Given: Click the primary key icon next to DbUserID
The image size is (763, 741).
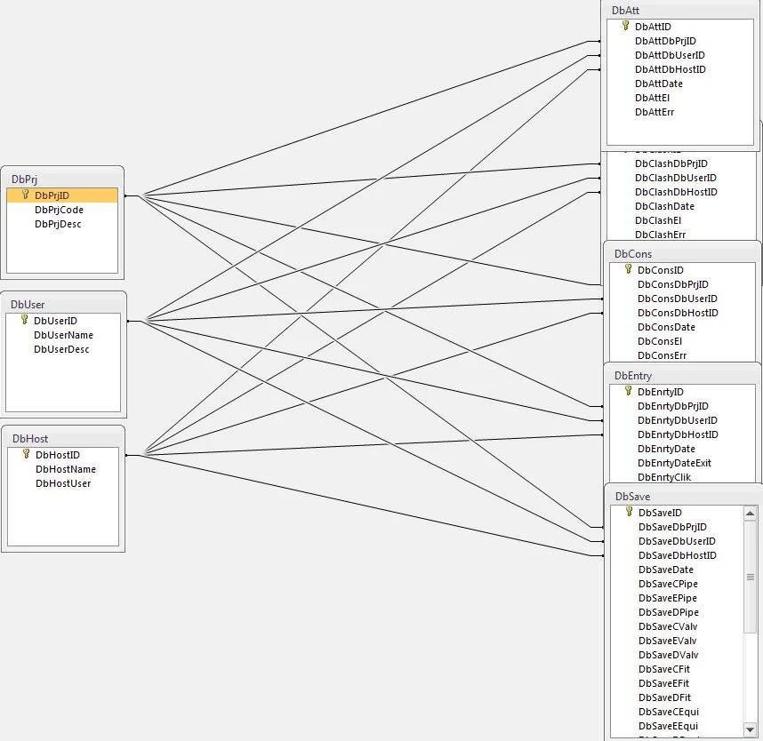Looking at the screenshot, I should (25, 320).
